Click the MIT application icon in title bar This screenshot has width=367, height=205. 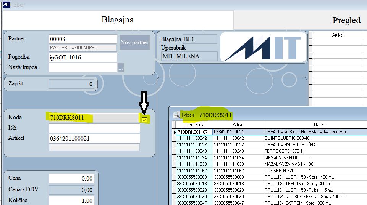(x=6, y=5)
